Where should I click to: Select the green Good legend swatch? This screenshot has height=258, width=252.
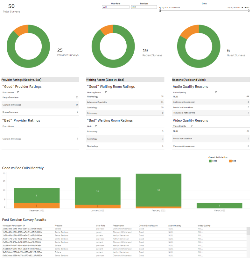click(210, 161)
